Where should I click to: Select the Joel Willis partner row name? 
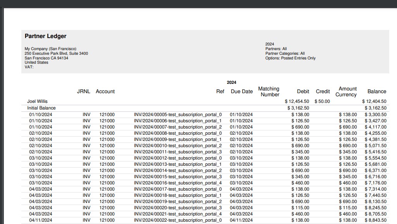(x=37, y=101)
